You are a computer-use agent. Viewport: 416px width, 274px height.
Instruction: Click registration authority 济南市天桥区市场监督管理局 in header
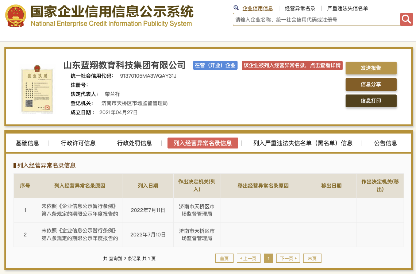[135, 104]
